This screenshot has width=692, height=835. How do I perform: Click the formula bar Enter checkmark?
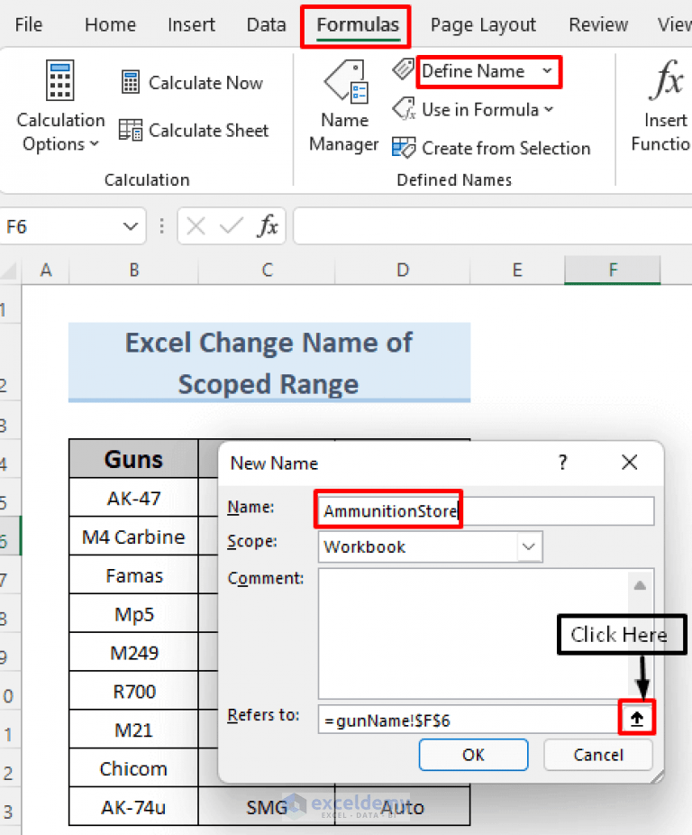(x=231, y=226)
